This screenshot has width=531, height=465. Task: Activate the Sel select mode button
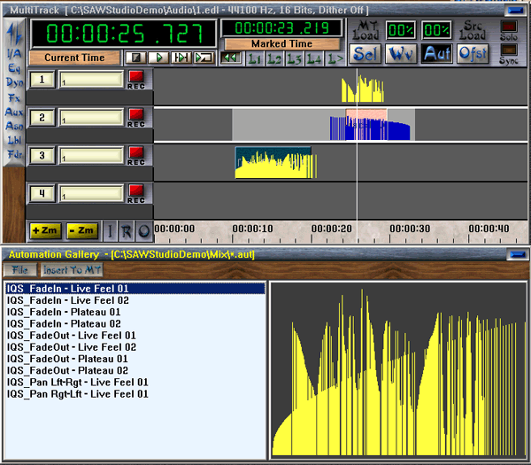365,53
